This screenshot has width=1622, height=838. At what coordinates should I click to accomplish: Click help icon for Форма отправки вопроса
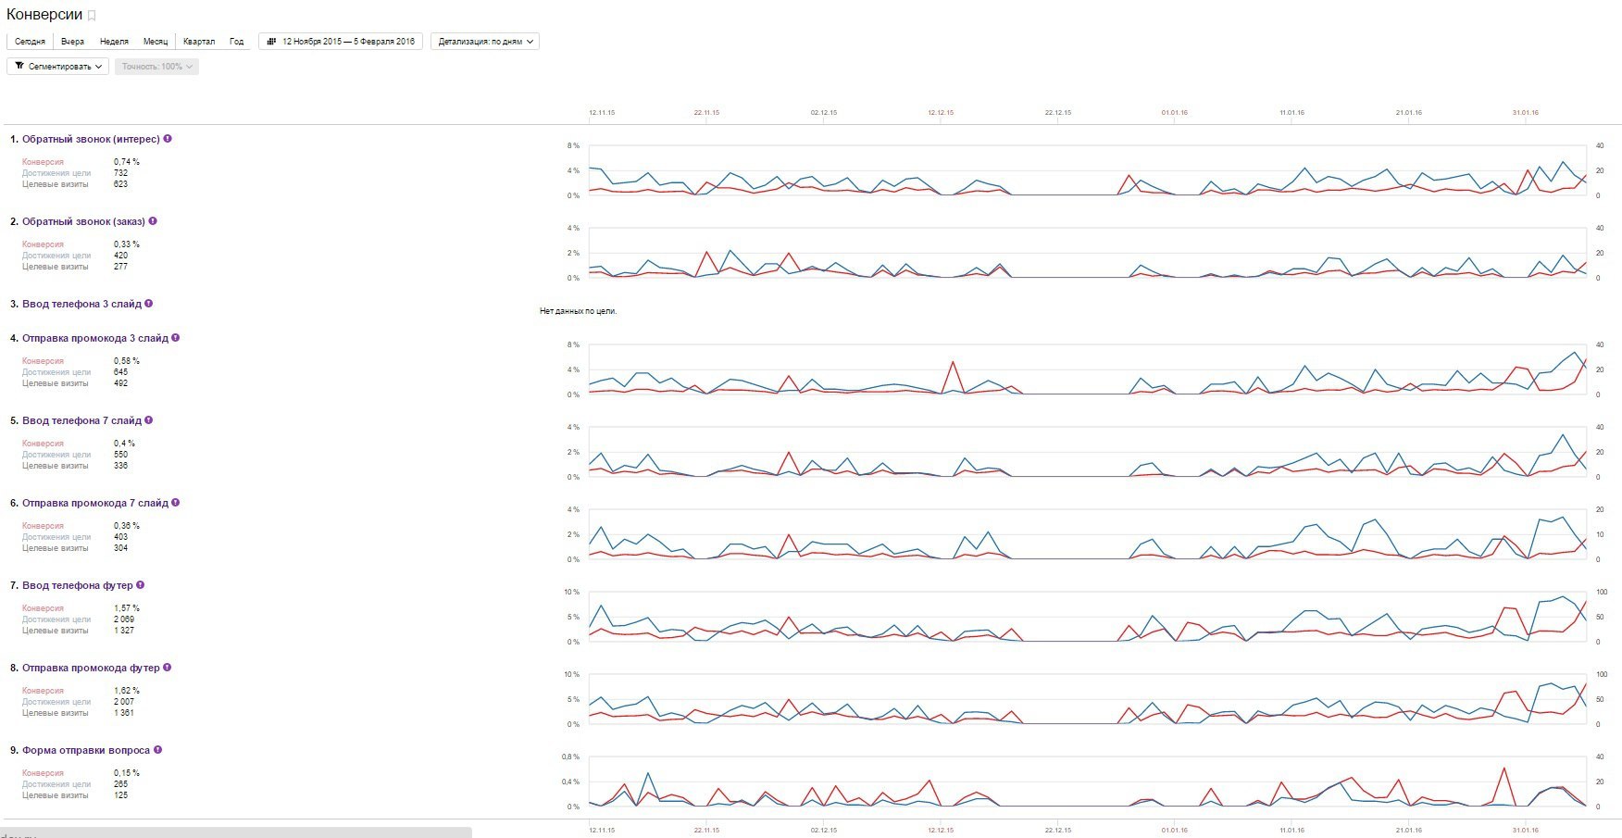[157, 750]
